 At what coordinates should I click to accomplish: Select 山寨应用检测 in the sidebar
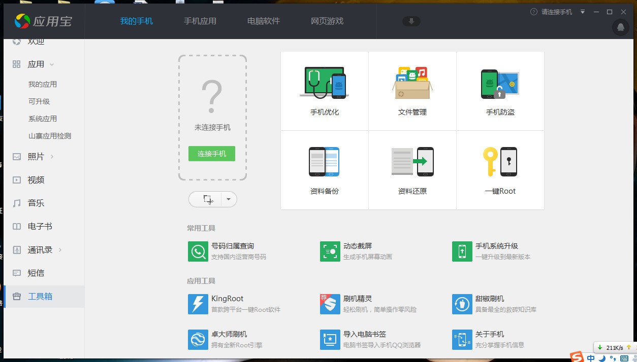(x=49, y=136)
